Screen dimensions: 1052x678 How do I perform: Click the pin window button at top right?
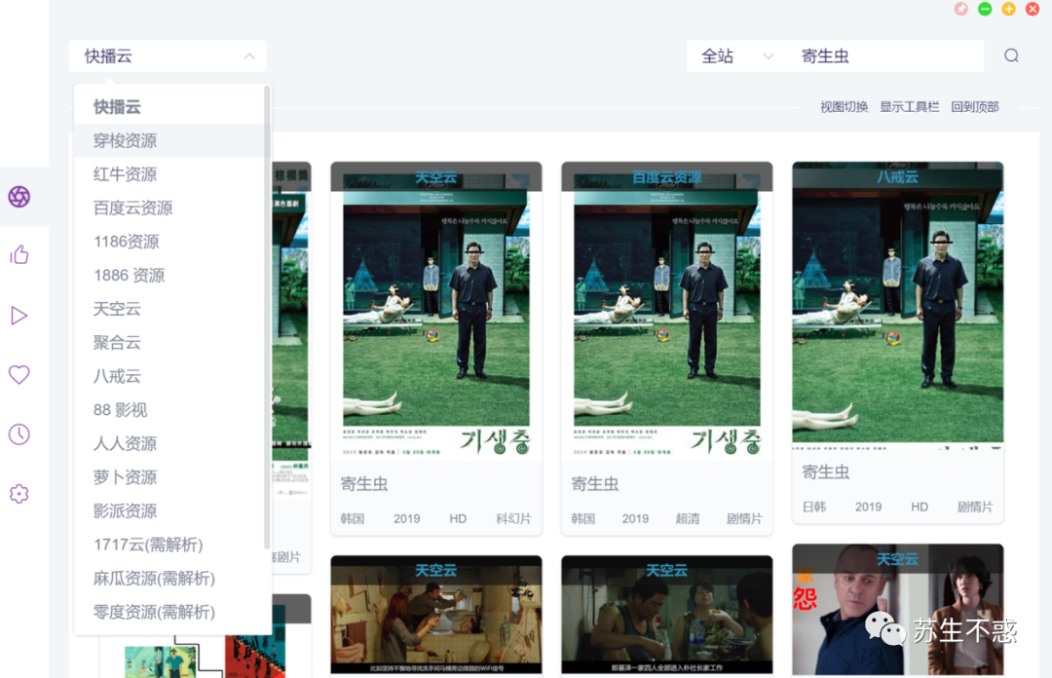coord(960,9)
